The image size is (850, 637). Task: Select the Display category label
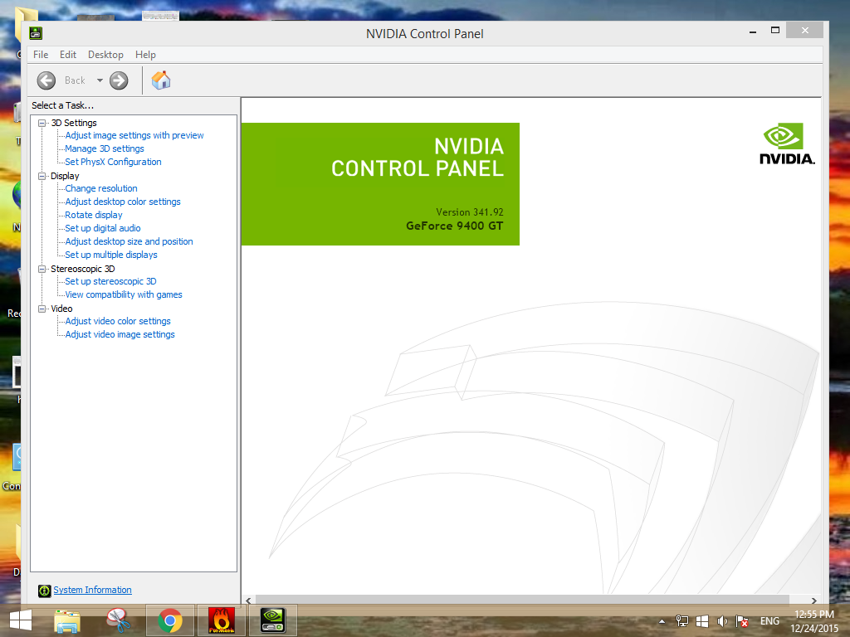65,176
